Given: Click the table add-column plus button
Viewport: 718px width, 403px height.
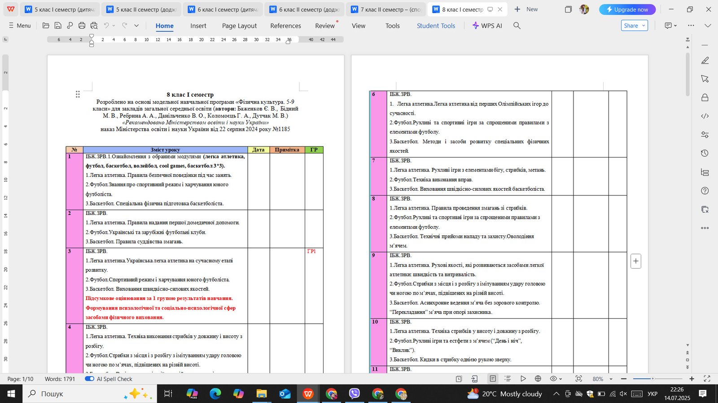Looking at the screenshot, I should 636,261.
